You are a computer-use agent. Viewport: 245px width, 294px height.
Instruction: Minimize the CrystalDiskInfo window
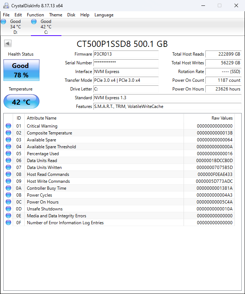tap(203, 5)
